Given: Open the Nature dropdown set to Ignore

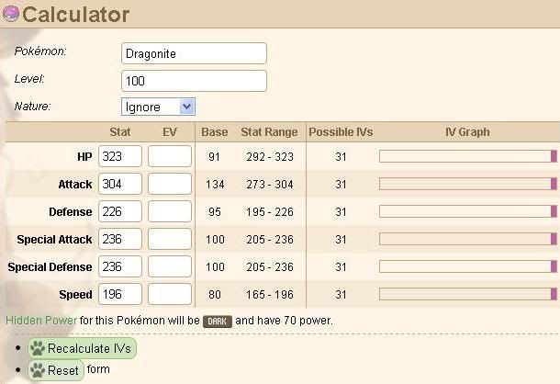Looking at the screenshot, I should [158, 107].
